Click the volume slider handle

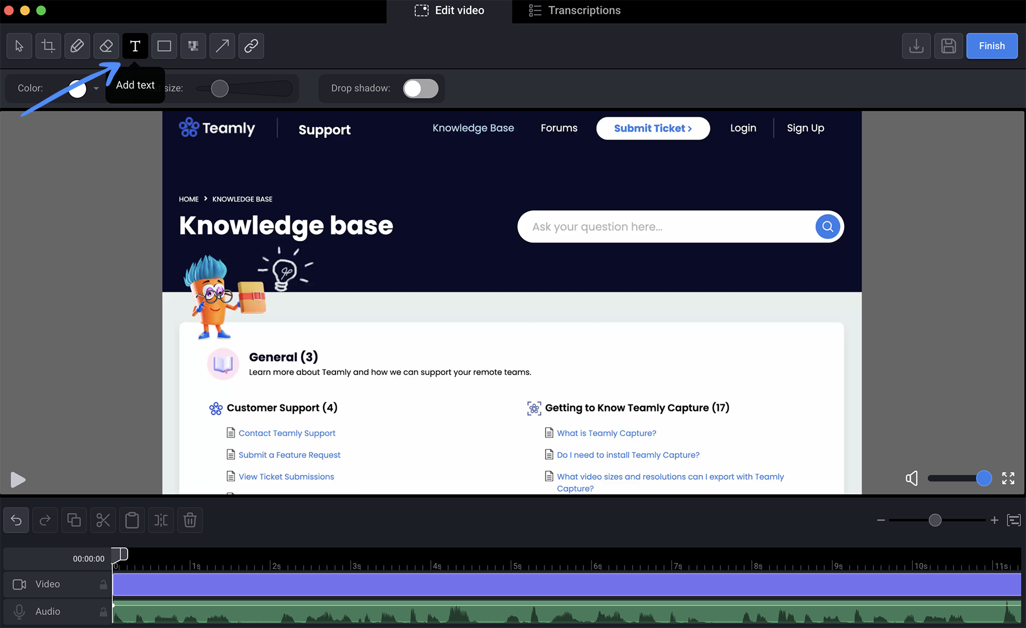[983, 478]
